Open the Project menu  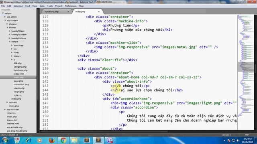coord(59,6)
